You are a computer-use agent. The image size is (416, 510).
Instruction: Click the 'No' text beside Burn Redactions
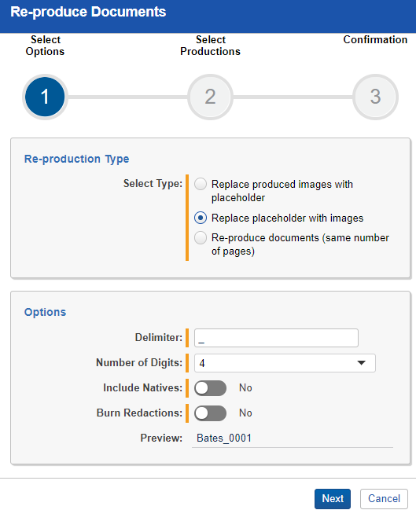click(245, 413)
